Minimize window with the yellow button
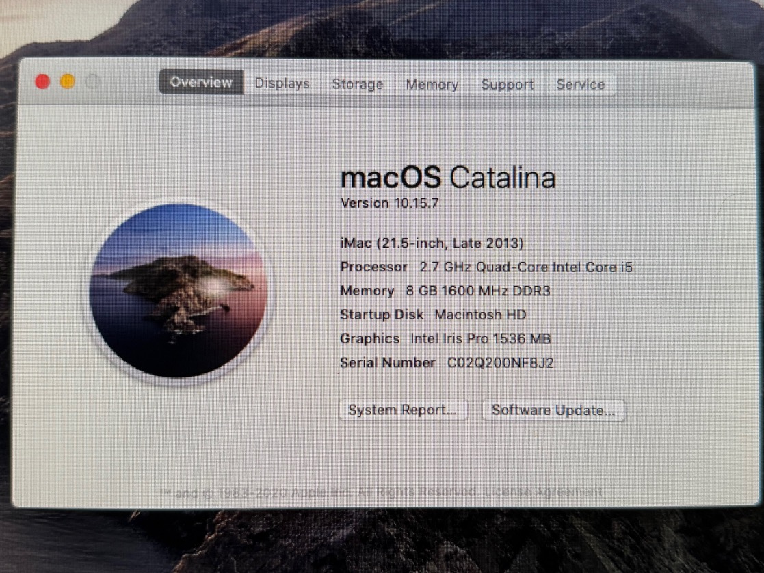Viewport: 764px width, 573px height. [67, 82]
